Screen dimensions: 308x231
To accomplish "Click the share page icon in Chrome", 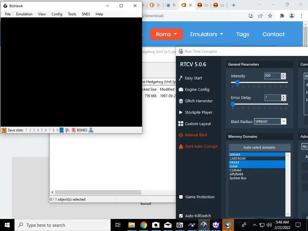I will [260, 16].
